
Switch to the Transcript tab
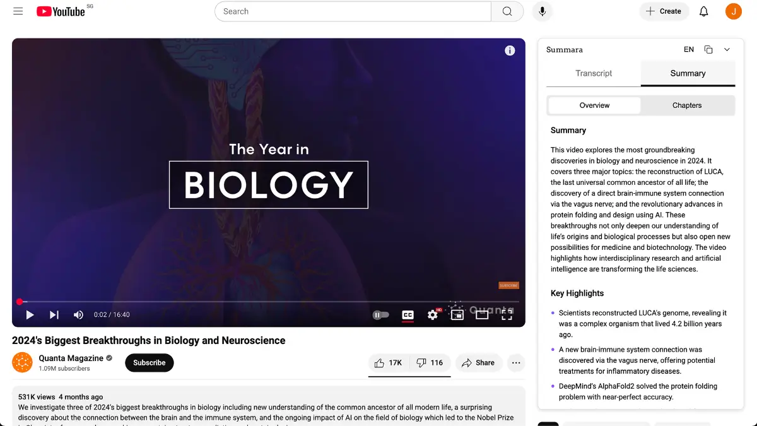[594, 73]
